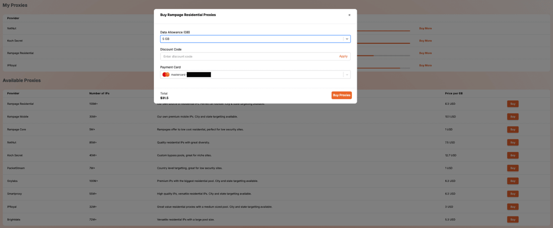Click the 12.7 USD price for Koch Secret
Screen dimensions: 553x228
451,155
